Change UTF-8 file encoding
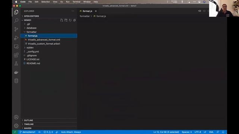 tap(198, 132)
